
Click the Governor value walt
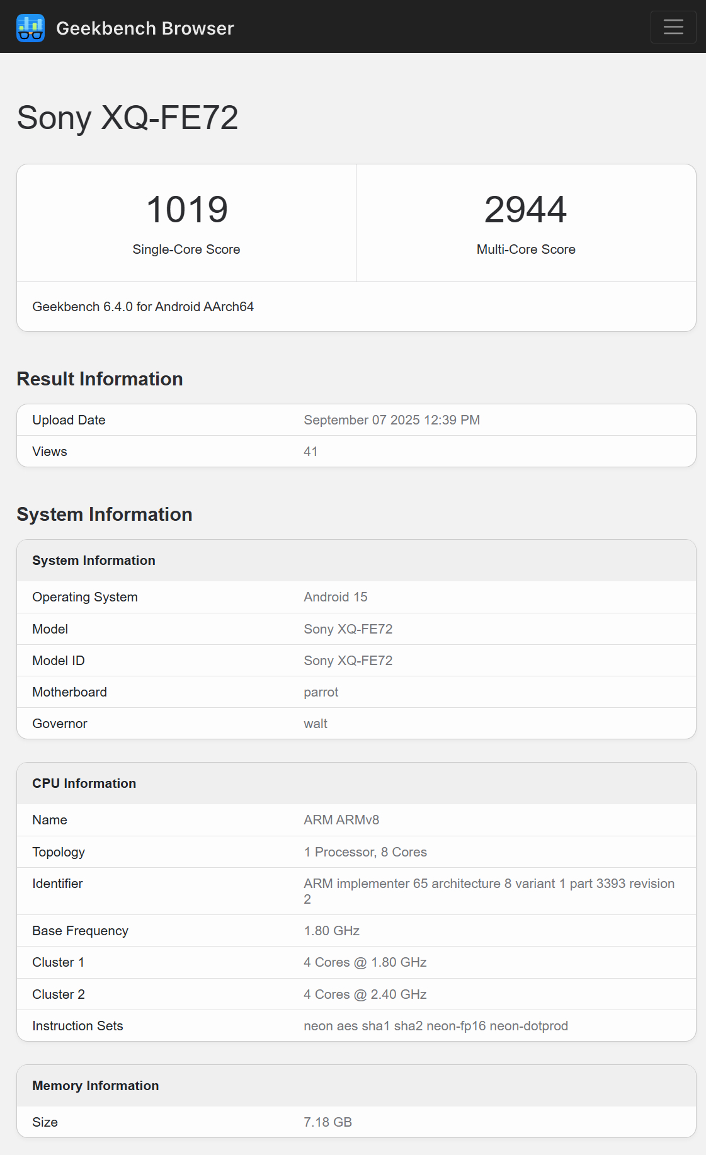point(315,724)
